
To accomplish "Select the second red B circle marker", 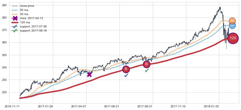I will pos(147,64).
